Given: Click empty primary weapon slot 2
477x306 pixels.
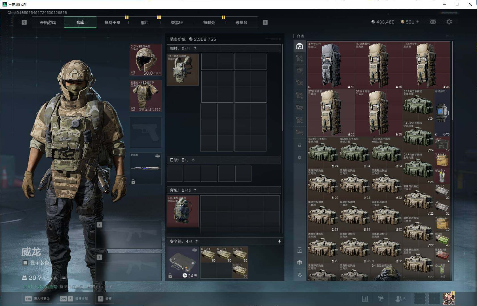Looking at the screenshot, I should [x=129, y=267].
